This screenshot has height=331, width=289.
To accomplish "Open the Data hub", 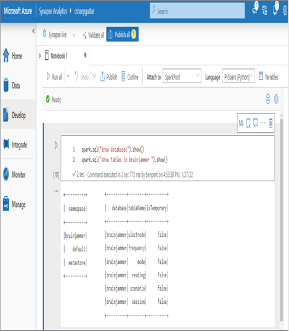I will point(12,85).
